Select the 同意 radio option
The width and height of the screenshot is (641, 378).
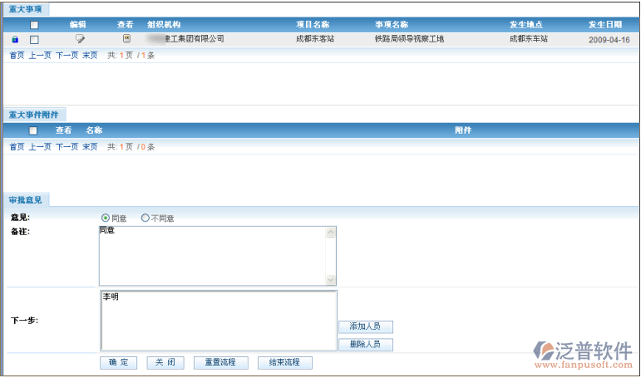pos(105,218)
